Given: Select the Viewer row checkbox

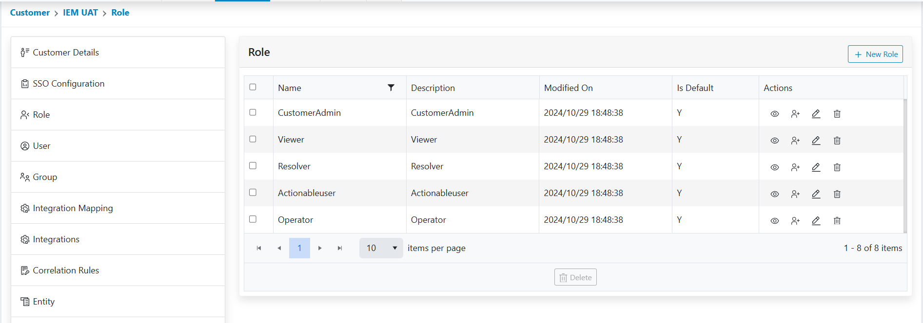Looking at the screenshot, I should (x=253, y=139).
